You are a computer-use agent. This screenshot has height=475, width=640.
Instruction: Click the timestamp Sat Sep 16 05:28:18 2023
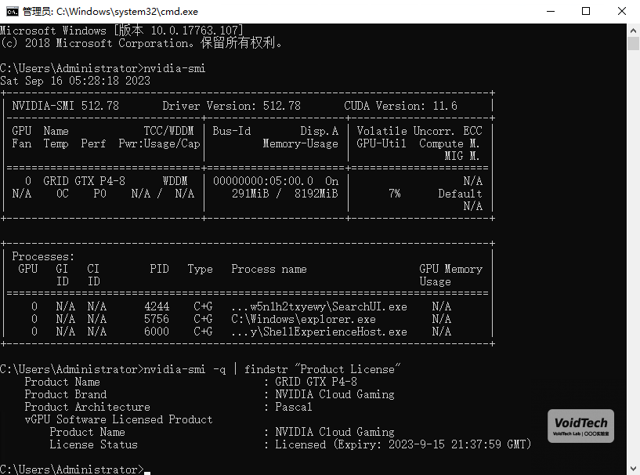pyautogui.click(x=75, y=81)
